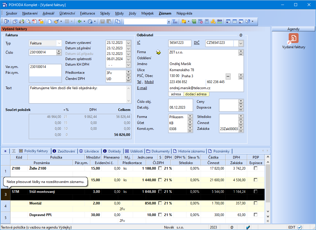Screen dimensions: 316x230
Task: Click the green back arrow icon
Action: click(80, 21)
